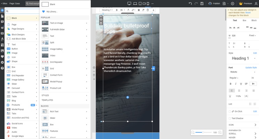Open font size 36 dropdown in toolbar
Image resolution: width=259 pixels, height=139 pixels.
(x=122, y=10)
